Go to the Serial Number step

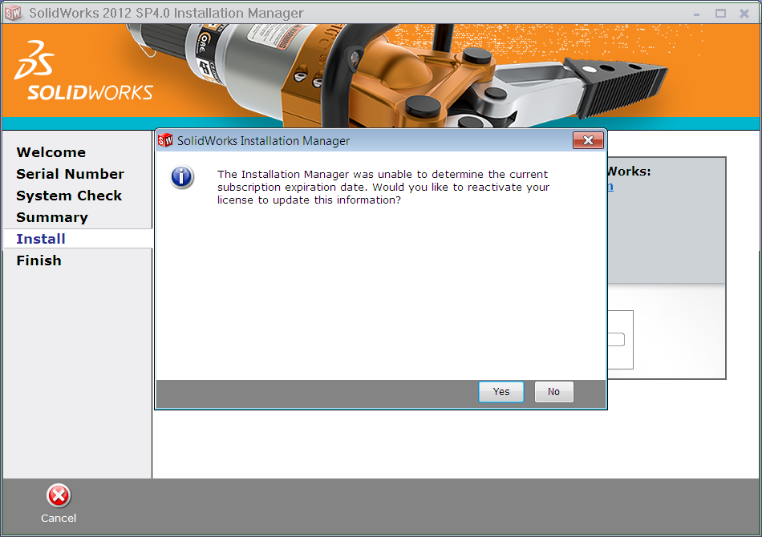pos(70,174)
